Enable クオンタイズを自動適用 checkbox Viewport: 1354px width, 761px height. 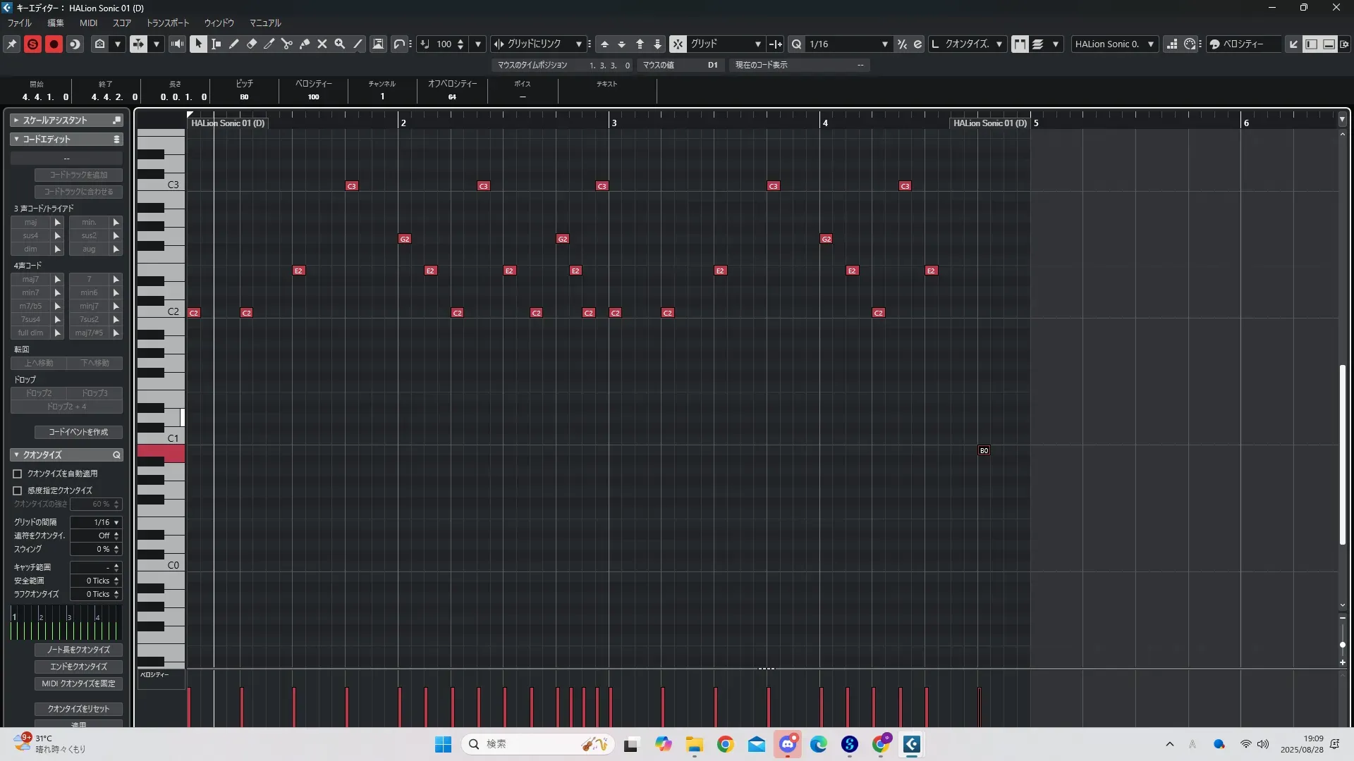point(18,474)
